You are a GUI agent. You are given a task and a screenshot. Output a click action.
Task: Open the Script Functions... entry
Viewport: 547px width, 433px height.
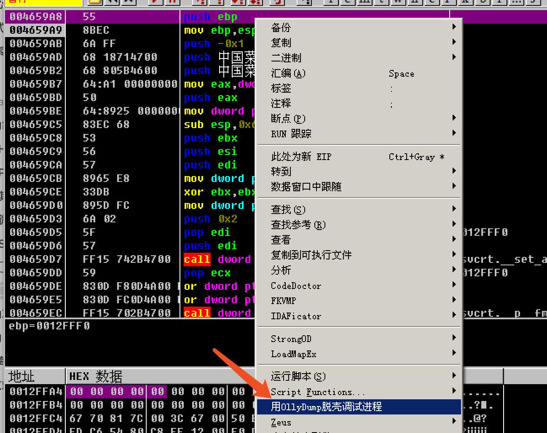coord(359,392)
